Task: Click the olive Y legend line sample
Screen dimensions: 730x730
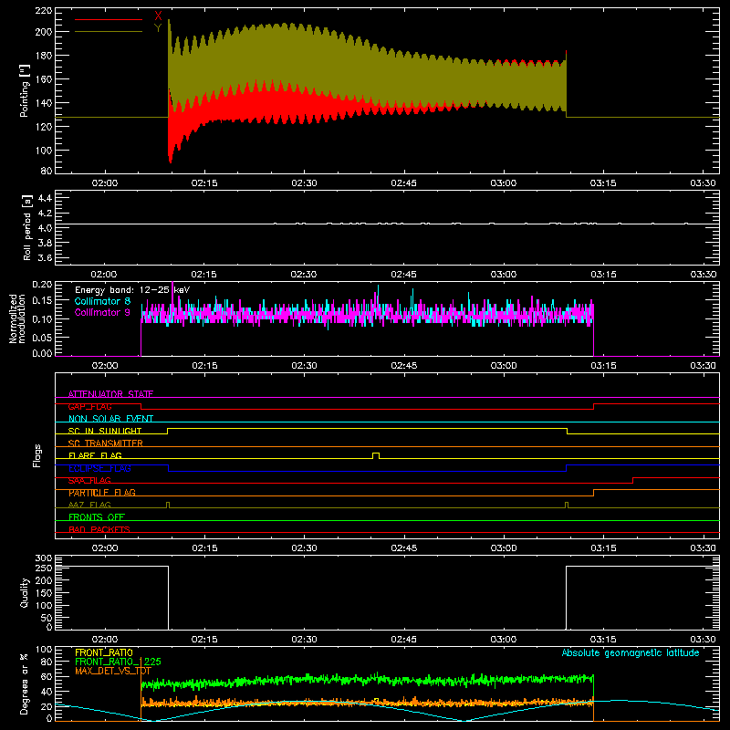Action: (x=109, y=31)
